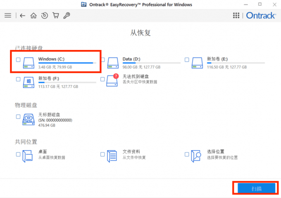Open the hamburger menu
Viewport: 281px width, 198px height.
pyautogui.click(x=8, y=16)
